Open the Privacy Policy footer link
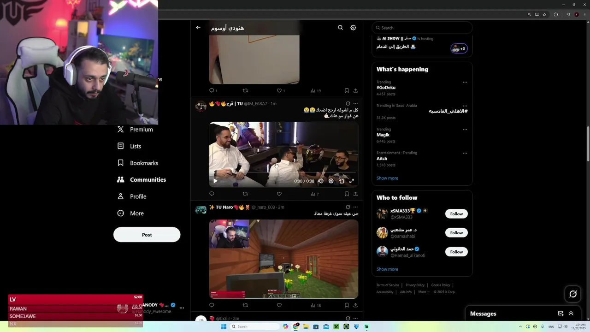The width and height of the screenshot is (590, 332). coord(415,285)
